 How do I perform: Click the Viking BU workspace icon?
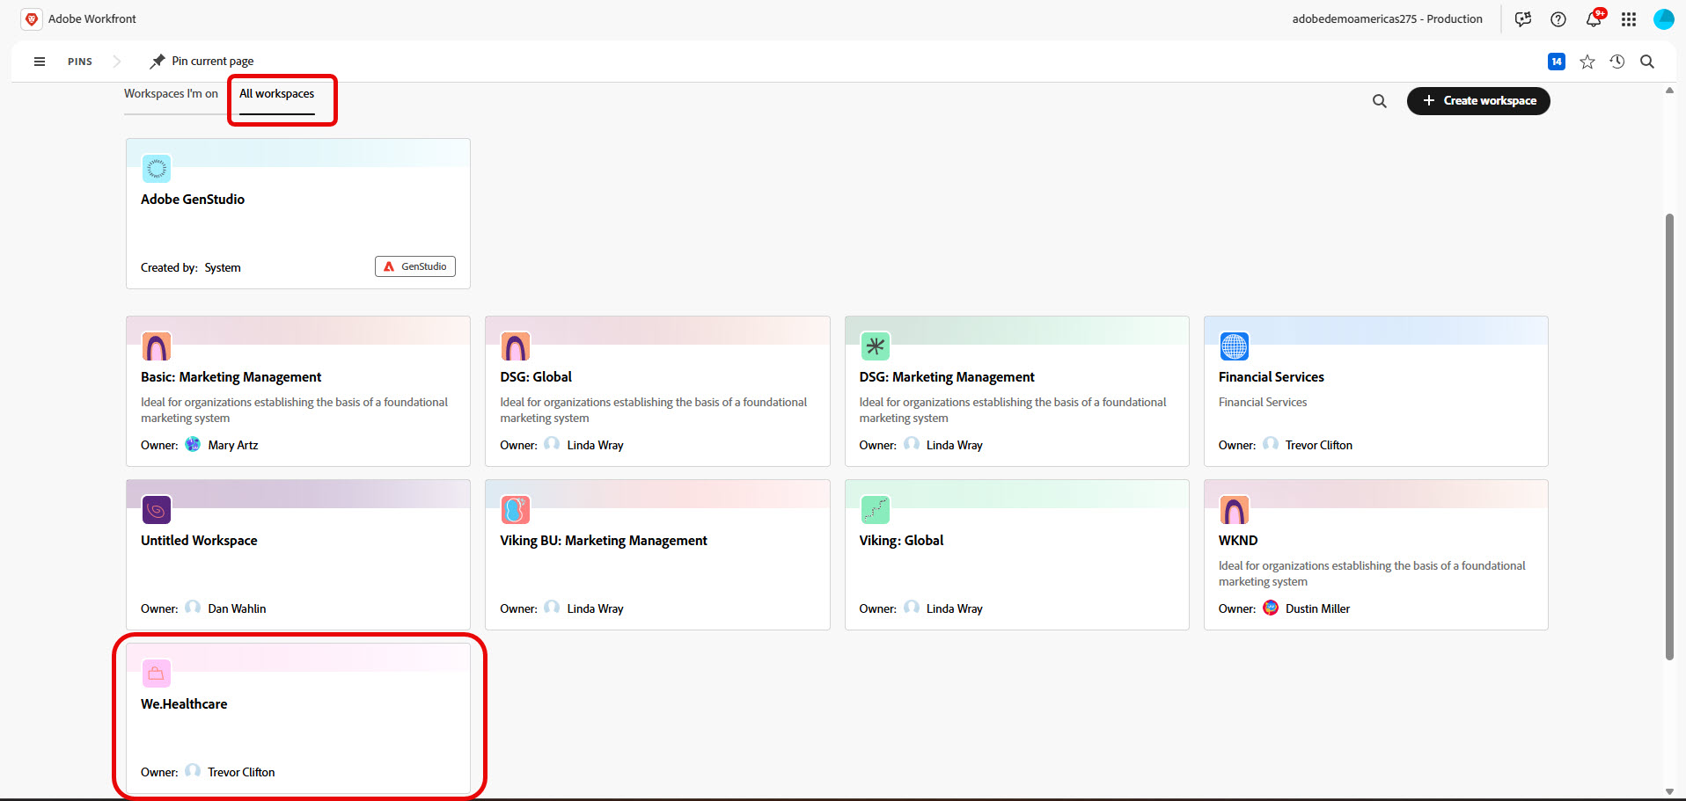tap(516, 510)
